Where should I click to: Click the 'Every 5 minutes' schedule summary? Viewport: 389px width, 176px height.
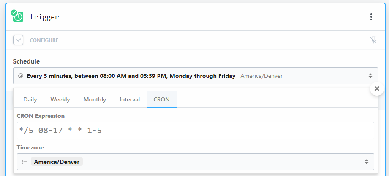(131, 76)
